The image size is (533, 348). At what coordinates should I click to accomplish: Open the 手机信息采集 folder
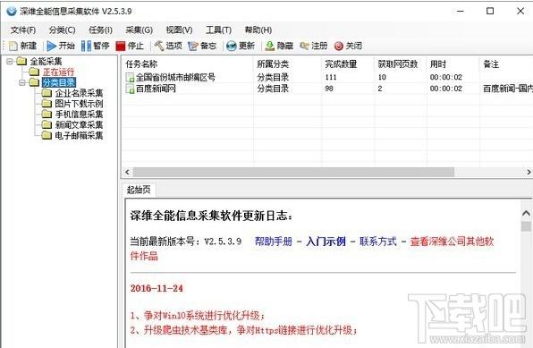[79, 114]
